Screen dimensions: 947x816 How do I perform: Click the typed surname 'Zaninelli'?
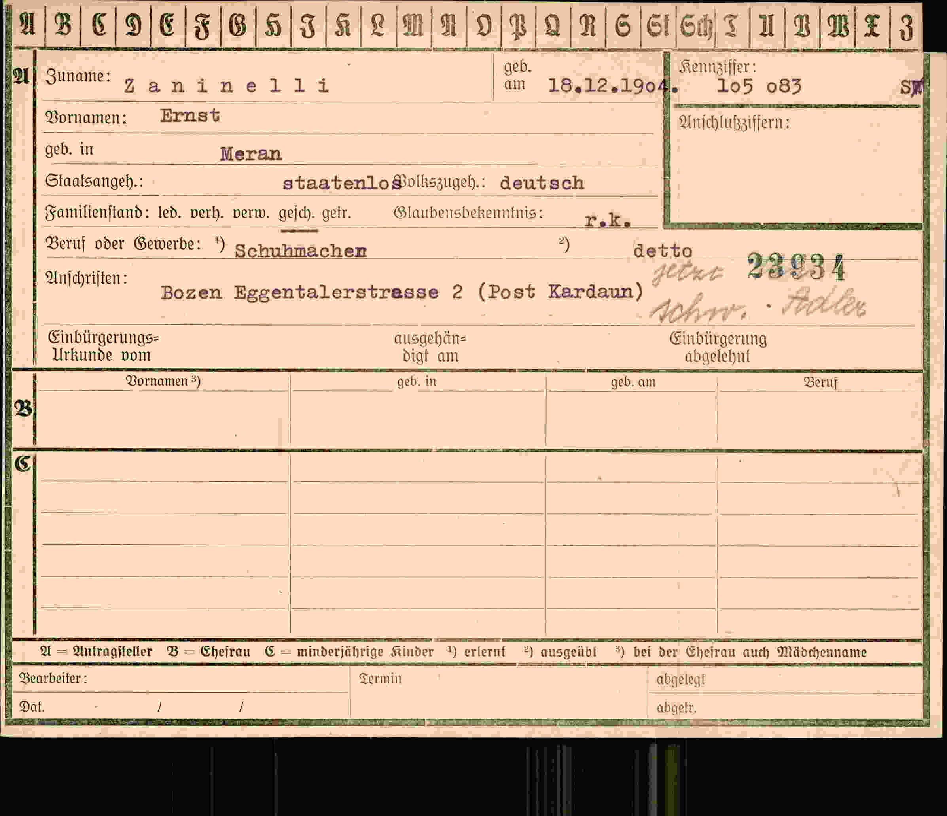coord(226,85)
